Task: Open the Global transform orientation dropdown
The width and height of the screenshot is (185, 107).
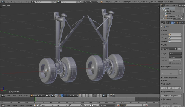Action: pos(74,95)
